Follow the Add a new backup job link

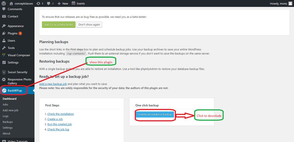coord(53,84)
